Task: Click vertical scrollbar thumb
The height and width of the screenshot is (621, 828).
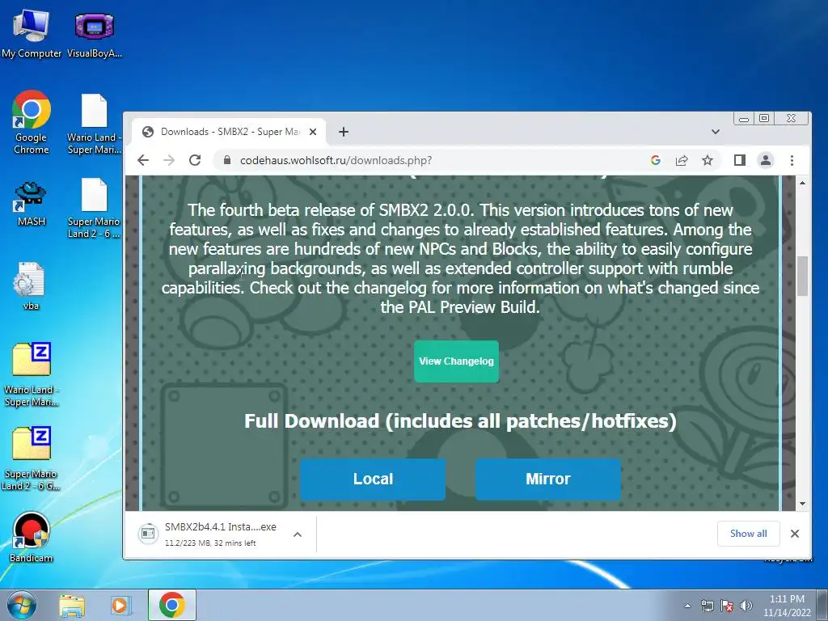Action: pos(802,276)
